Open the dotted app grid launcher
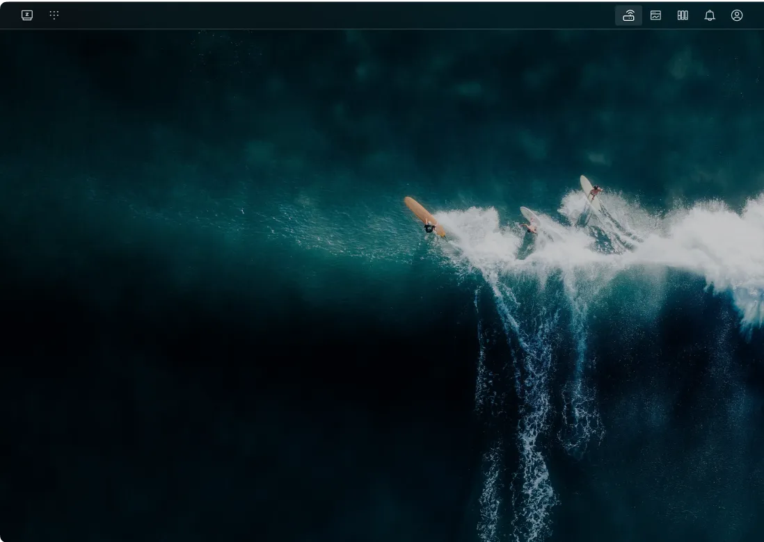 click(x=54, y=15)
